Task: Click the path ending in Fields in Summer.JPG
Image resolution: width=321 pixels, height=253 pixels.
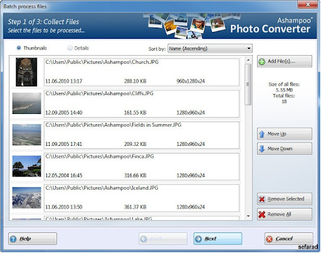Action: pyautogui.click(x=113, y=125)
